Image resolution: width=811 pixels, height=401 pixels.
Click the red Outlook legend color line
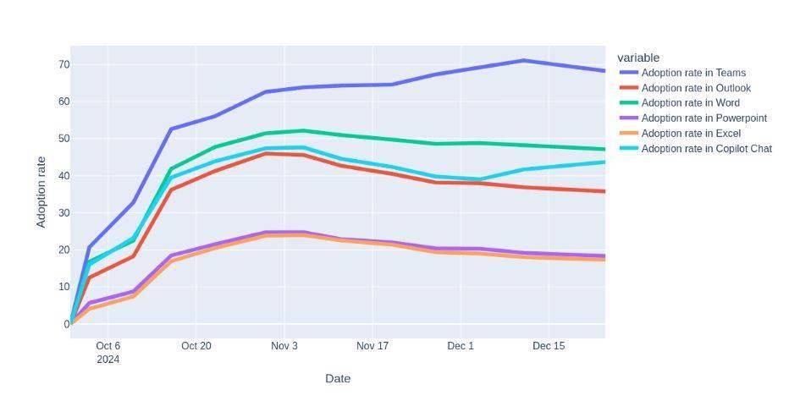click(x=628, y=88)
